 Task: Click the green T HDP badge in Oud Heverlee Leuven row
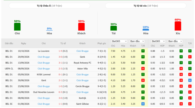181,92
